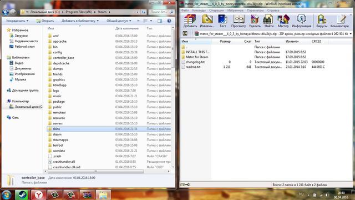Select skins folder in Explorer
The width and height of the screenshot is (355, 200).
109,129
